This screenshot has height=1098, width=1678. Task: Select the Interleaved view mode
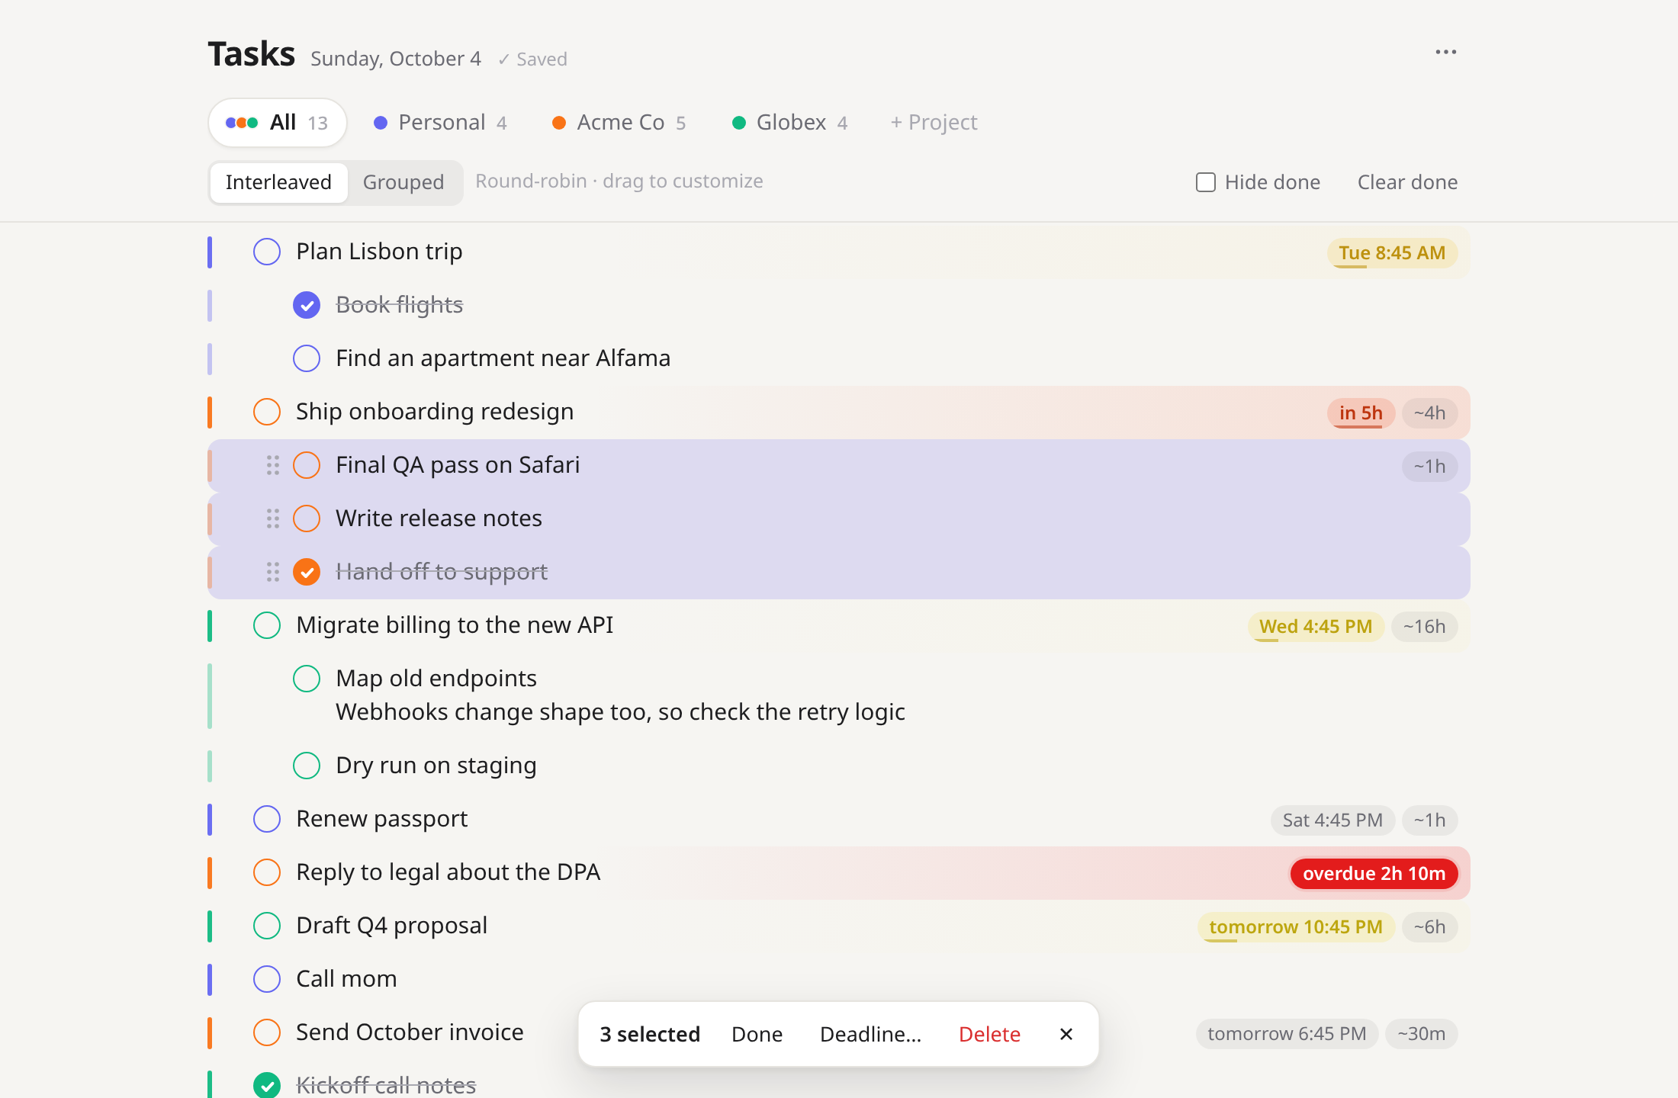(x=278, y=182)
